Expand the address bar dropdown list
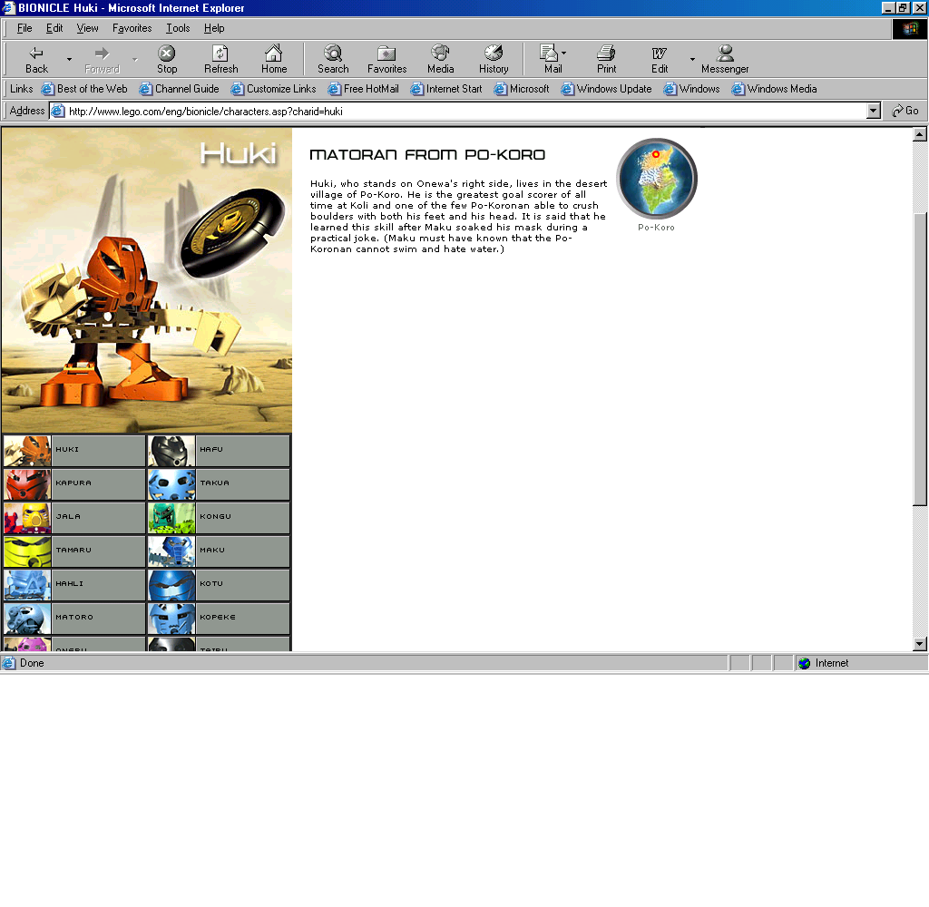This screenshot has width=929, height=907. coord(874,111)
